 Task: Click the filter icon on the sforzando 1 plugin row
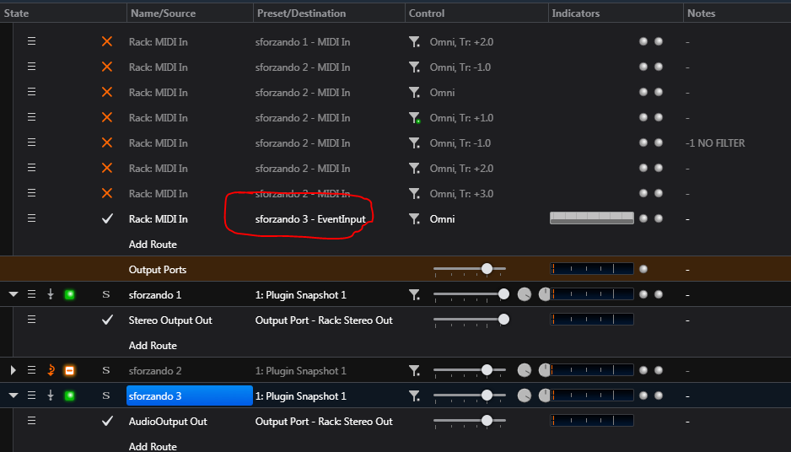414,294
